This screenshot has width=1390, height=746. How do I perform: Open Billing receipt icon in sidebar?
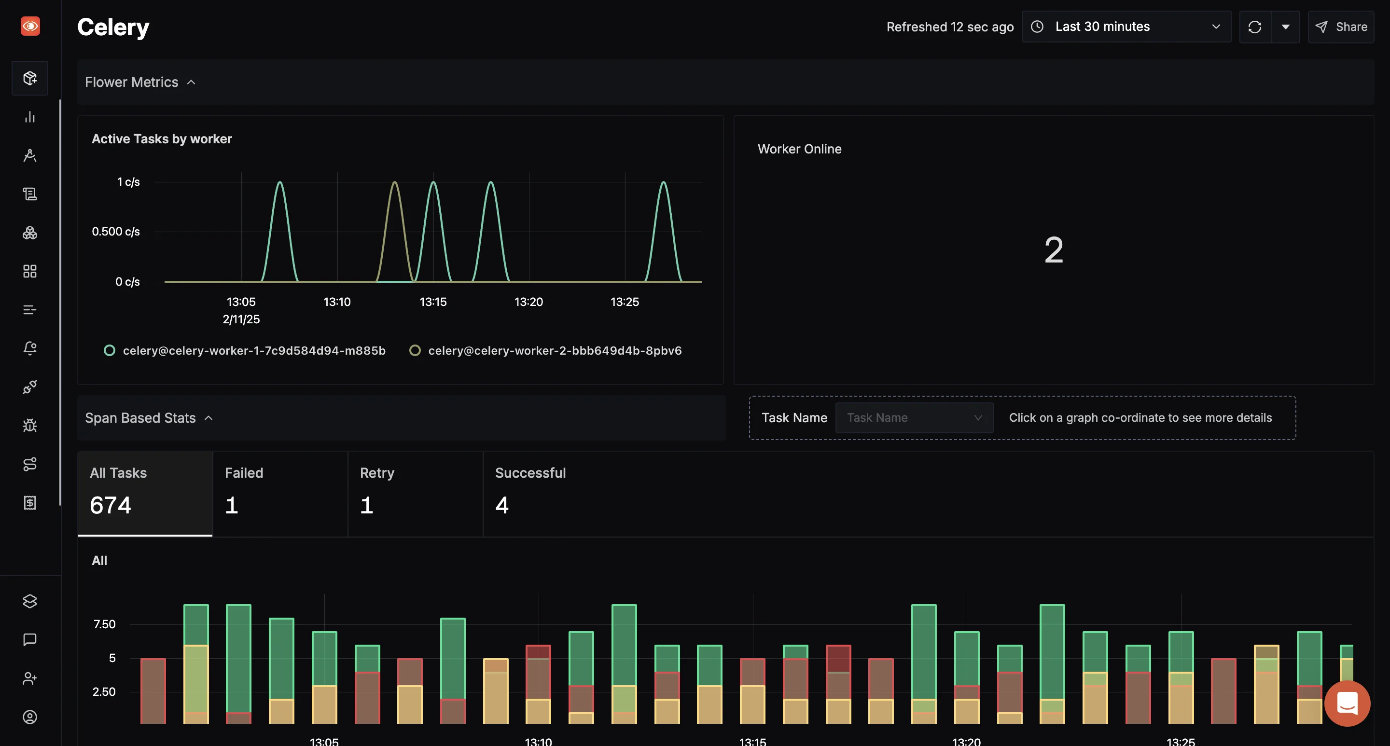coord(30,503)
